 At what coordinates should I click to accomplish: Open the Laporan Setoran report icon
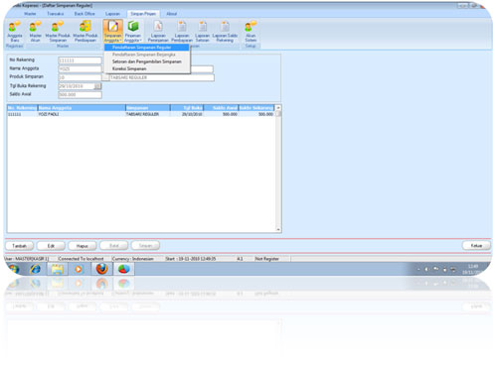[203, 32]
